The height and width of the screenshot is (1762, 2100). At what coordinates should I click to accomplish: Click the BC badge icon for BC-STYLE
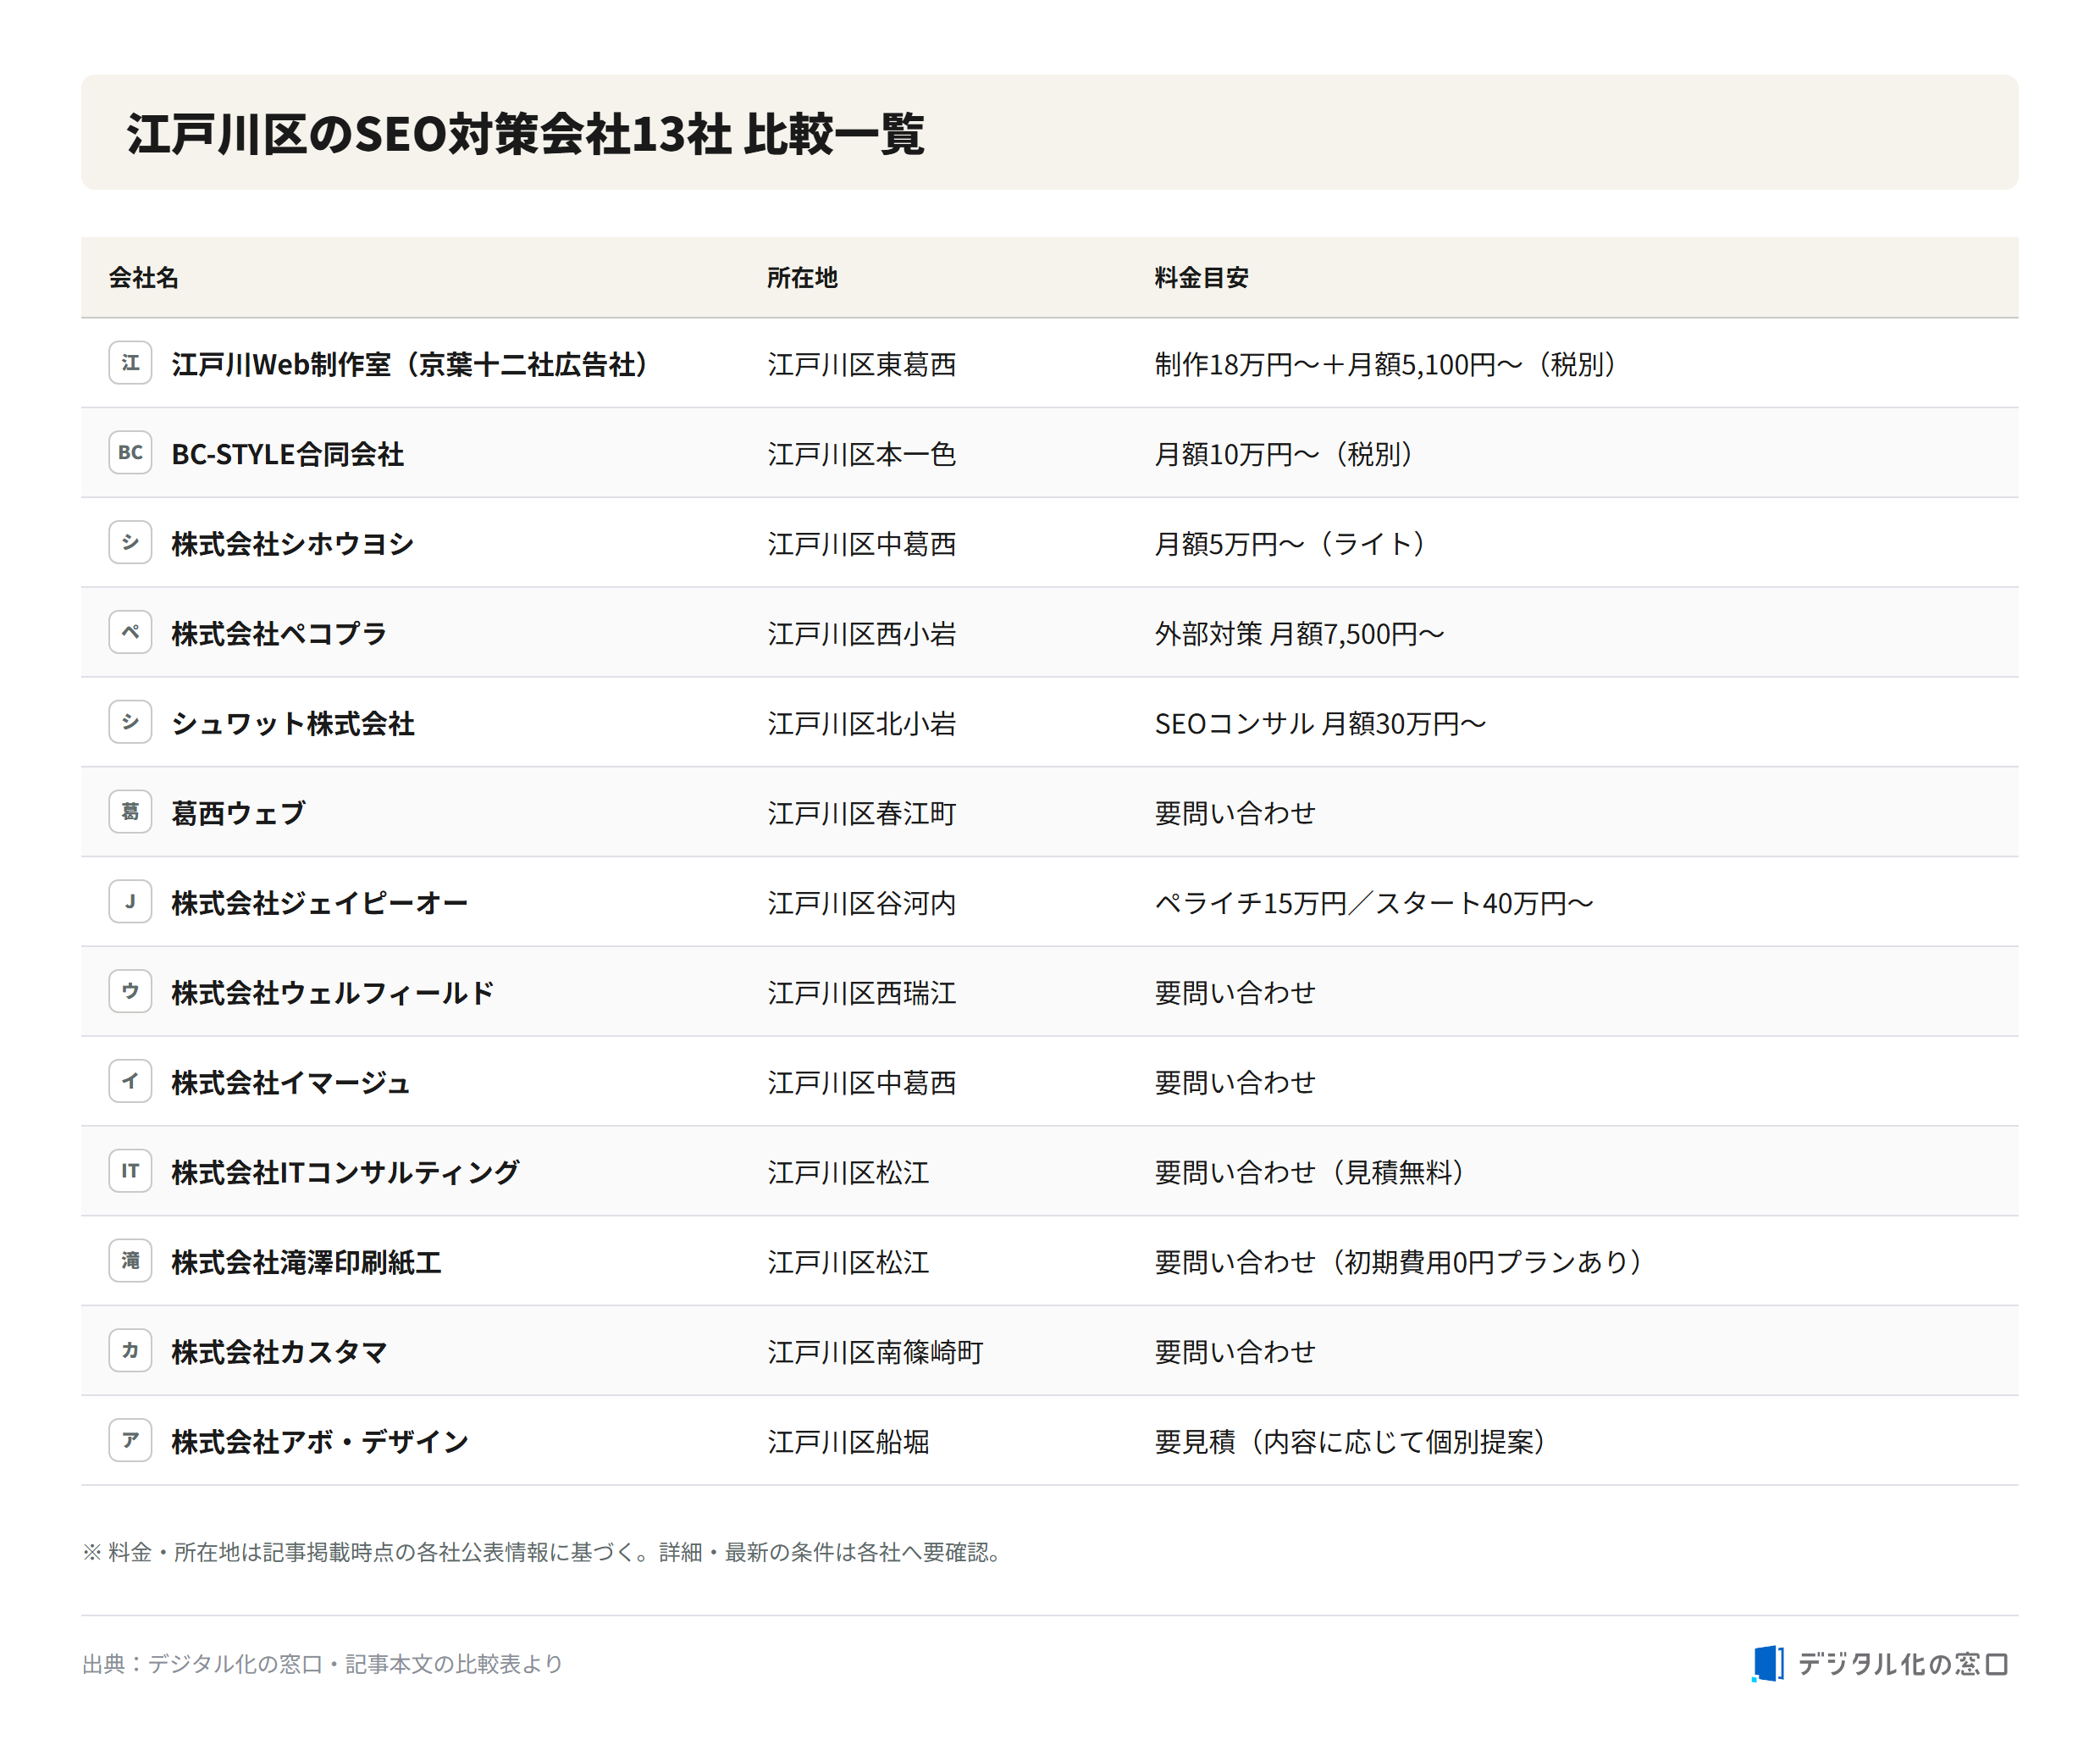130,452
